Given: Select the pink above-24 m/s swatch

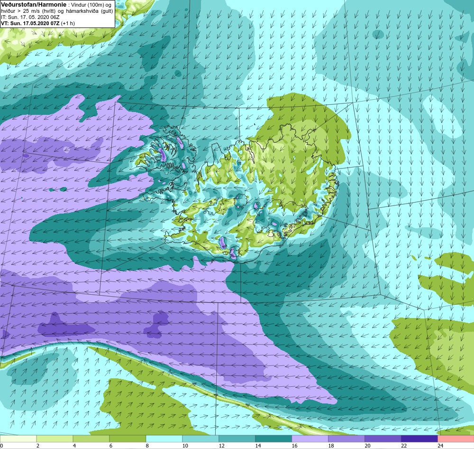Looking at the screenshot, I should 456,439.
